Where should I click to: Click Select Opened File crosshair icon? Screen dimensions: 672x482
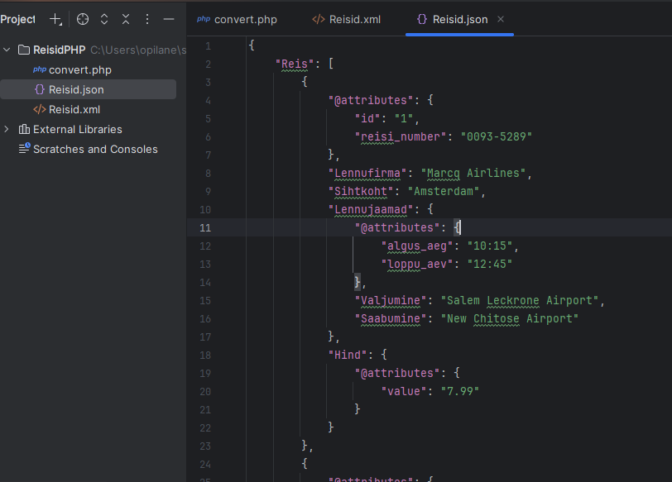[83, 19]
